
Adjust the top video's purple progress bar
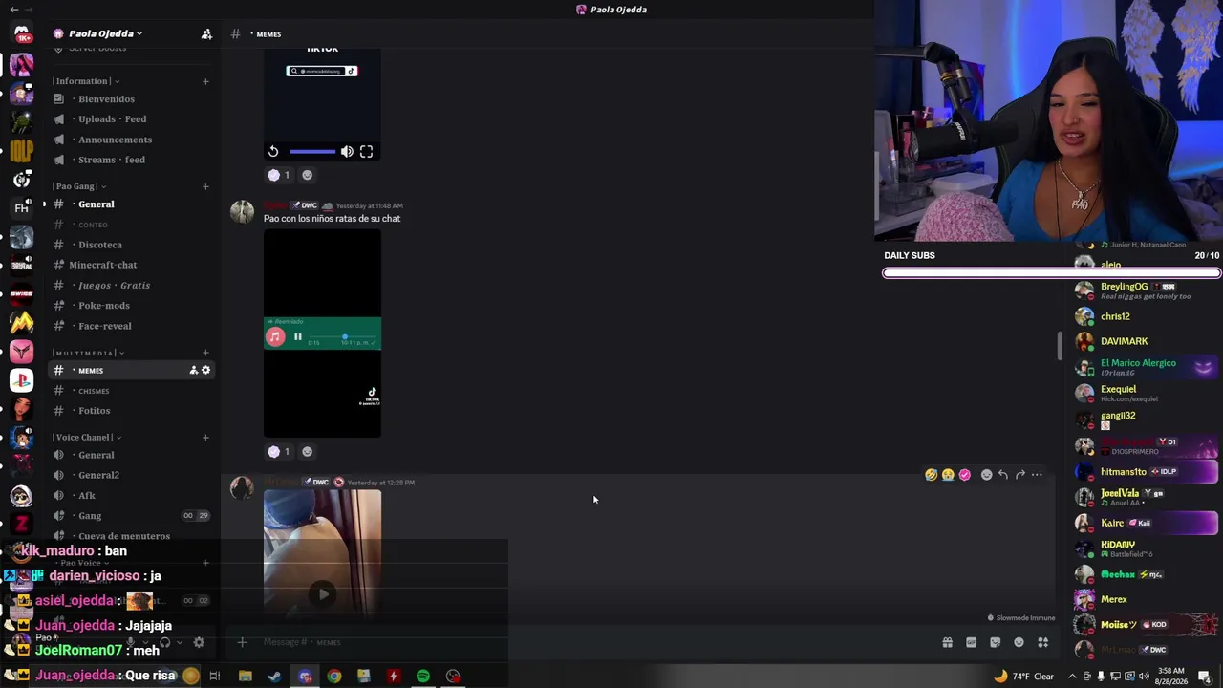(312, 151)
